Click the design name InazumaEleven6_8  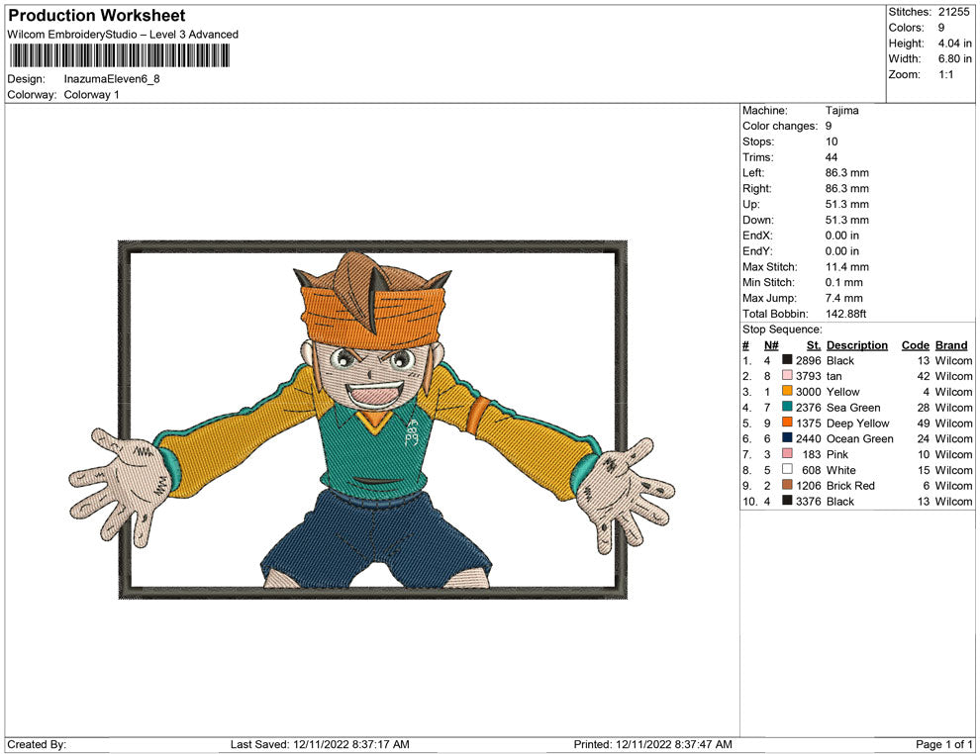(x=112, y=79)
